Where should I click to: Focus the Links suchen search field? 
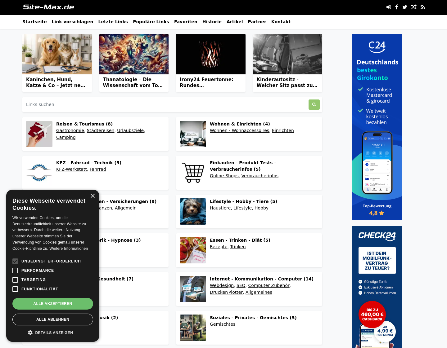point(165,104)
